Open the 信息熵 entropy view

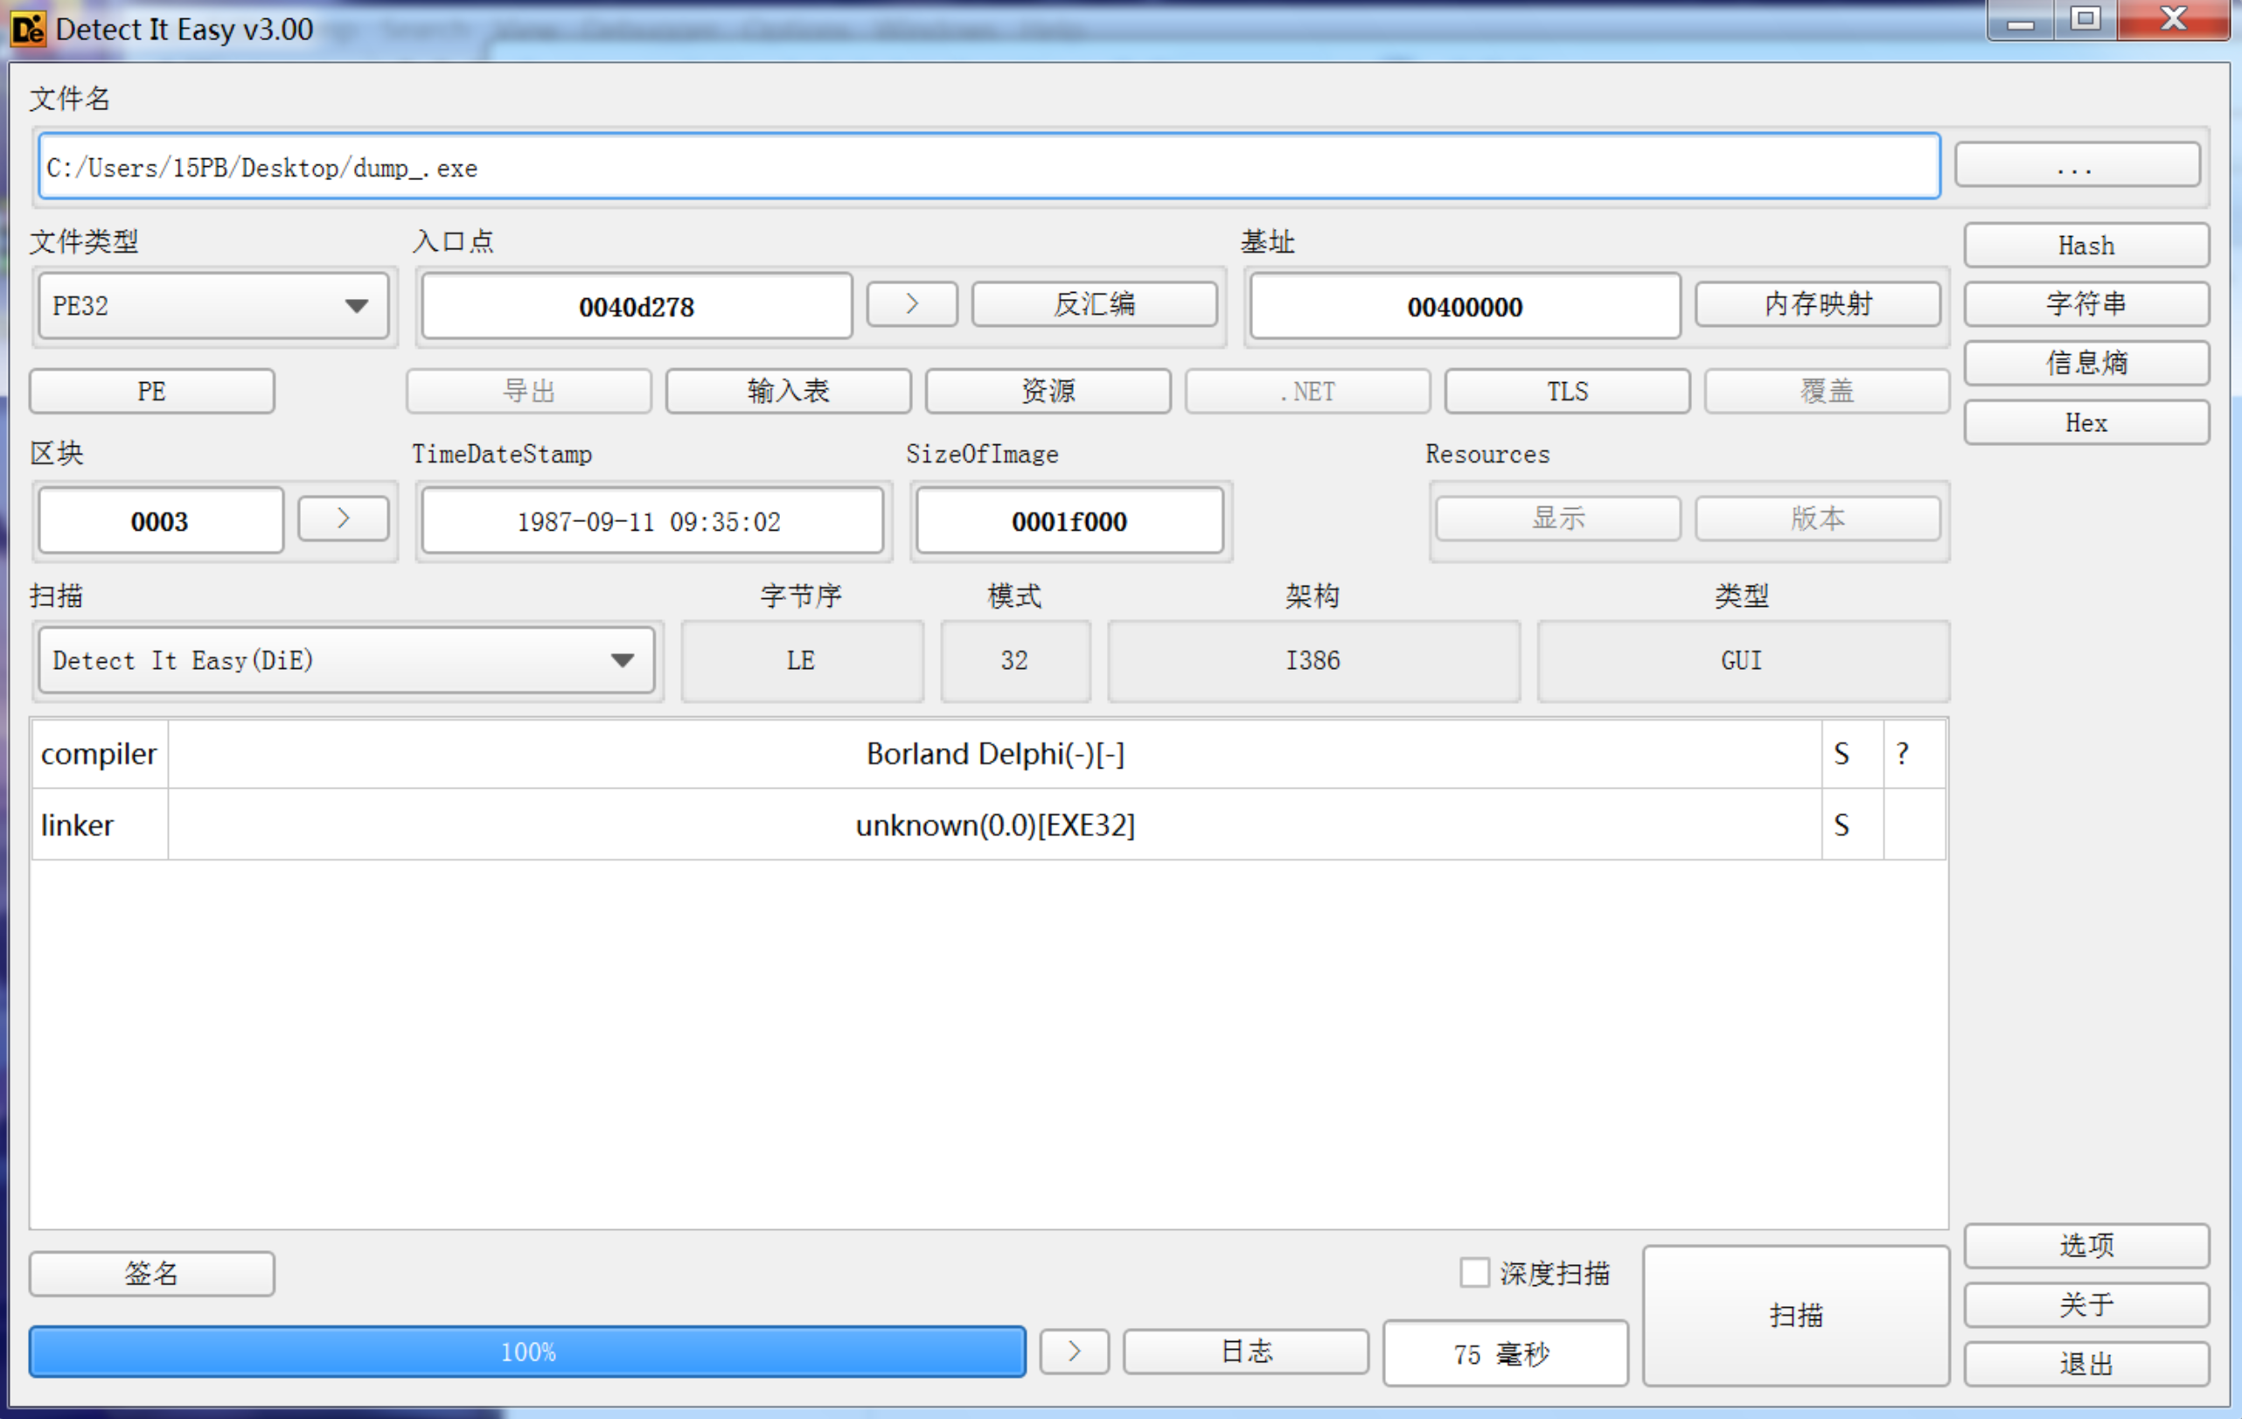(x=2085, y=363)
